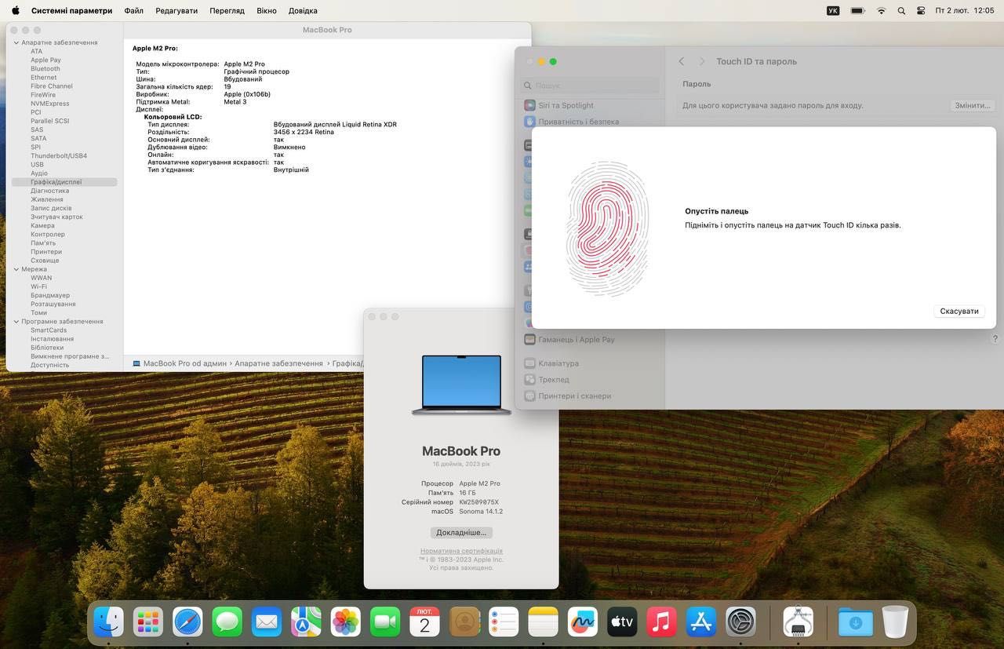Select Живлення in the hardware list
Image resolution: width=1004 pixels, height=649 pixels.
coord(47,199)
